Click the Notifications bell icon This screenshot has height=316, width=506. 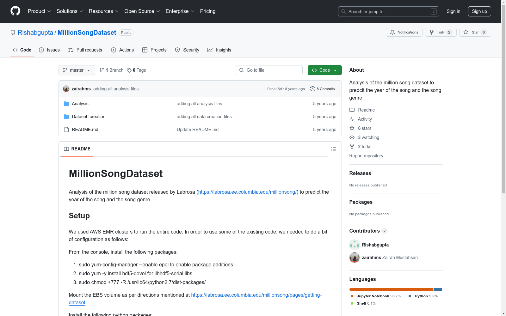[392, 32]
